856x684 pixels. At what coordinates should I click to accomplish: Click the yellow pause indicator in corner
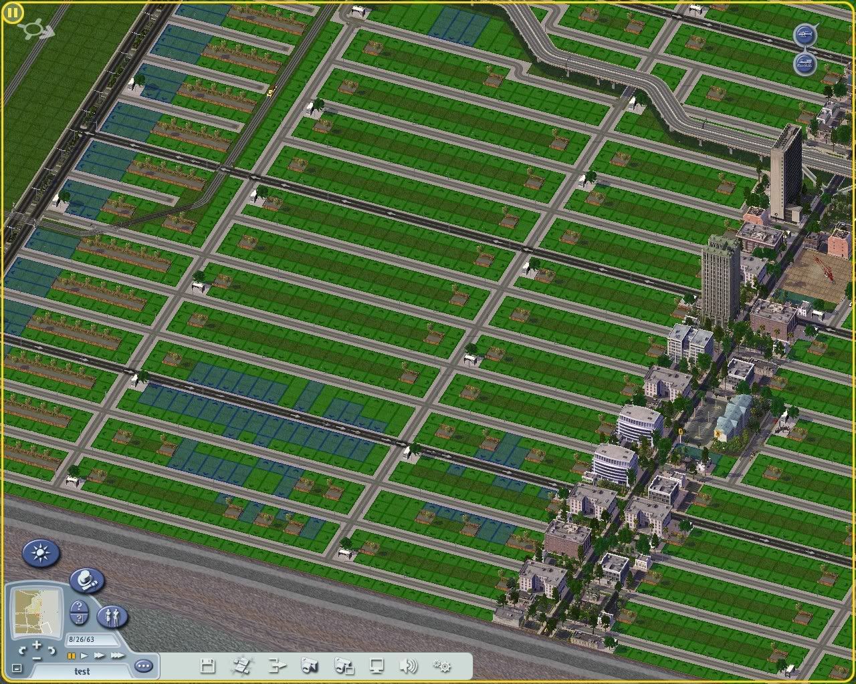tap(13, 13)
